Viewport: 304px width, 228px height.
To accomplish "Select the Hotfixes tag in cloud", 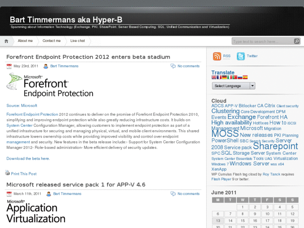I will [x=261, y=123].
